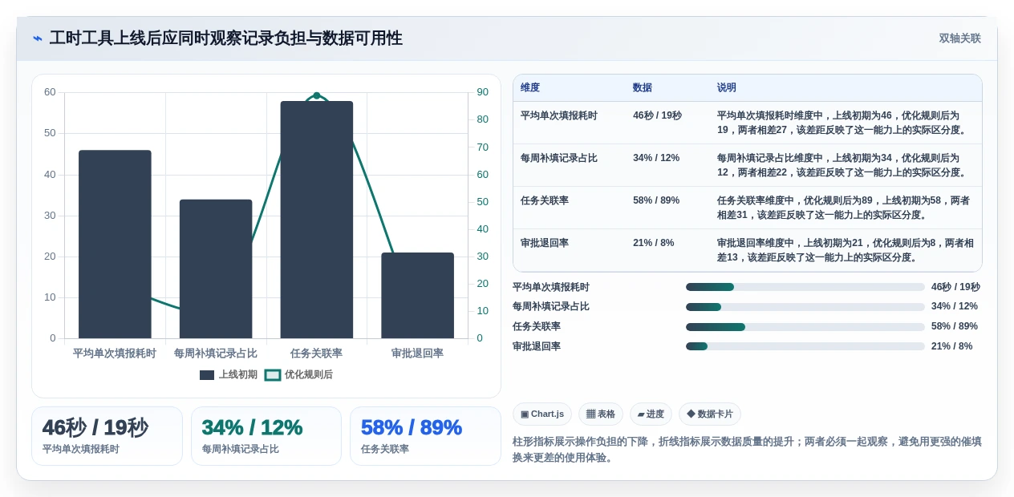Image resolution: width=1014 pixels, height=497 pixels.
Task: Click the 平均单次填报耗时 progress bar
Action: point(805,287)
